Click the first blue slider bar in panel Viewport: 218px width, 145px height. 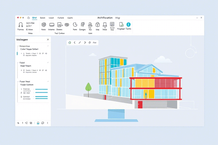pyautogui.click(x=41, y=89)
